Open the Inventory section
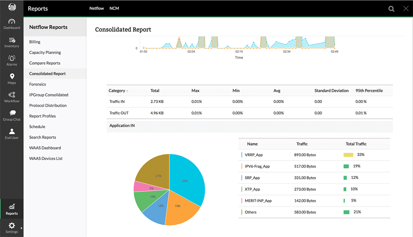Viewport: 413px width, 237px height. [x=12, y=42]
